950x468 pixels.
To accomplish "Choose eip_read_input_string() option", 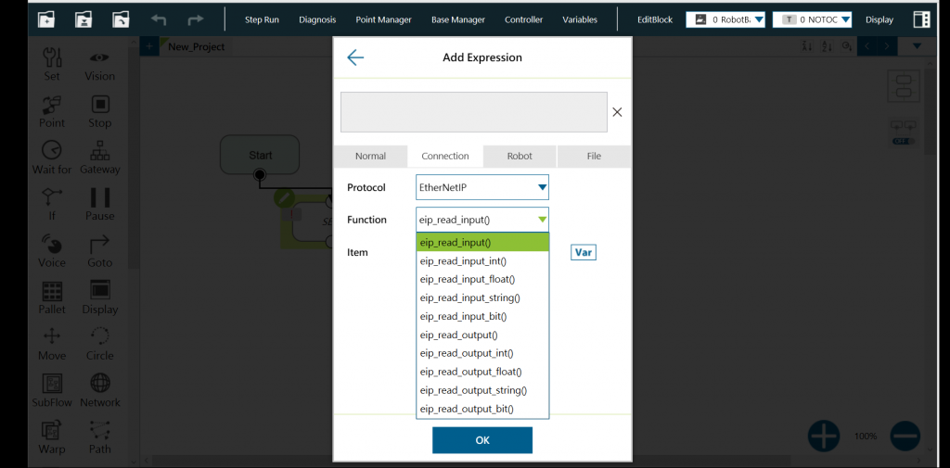I will click(x=482, y=297).
